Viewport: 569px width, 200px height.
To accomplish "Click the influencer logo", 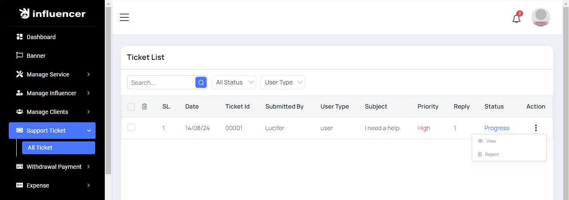I will 52,14.
